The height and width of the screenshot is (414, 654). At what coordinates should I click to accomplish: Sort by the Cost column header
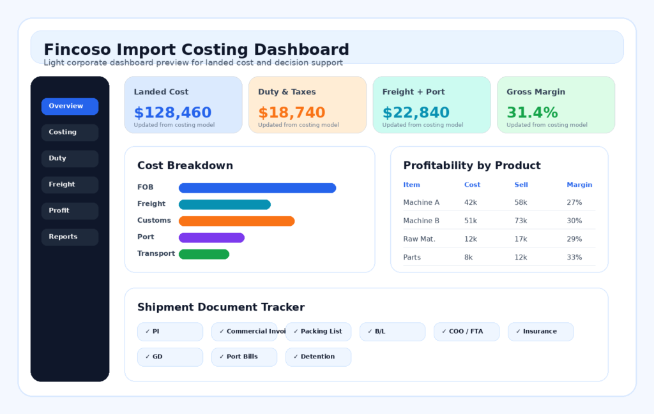[472, 184]
